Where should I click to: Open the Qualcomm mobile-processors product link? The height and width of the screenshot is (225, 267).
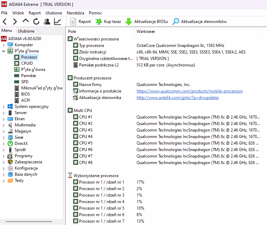(x=189, y=91)
